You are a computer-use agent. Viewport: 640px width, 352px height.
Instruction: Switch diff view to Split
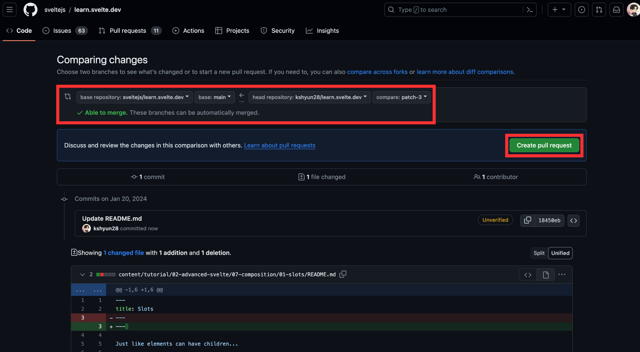tap(539, 253)
